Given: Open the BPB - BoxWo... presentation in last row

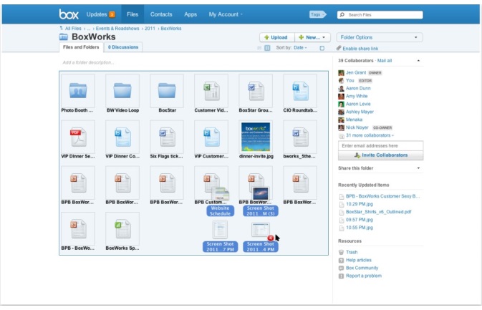Looking at the screenshot, I should [x=78, y=229].
